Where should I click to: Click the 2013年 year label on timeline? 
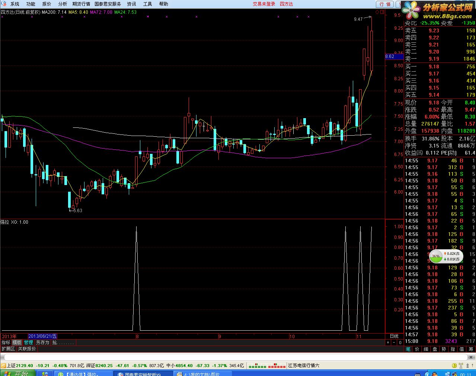pyautogui.click(x=9, y=336)
